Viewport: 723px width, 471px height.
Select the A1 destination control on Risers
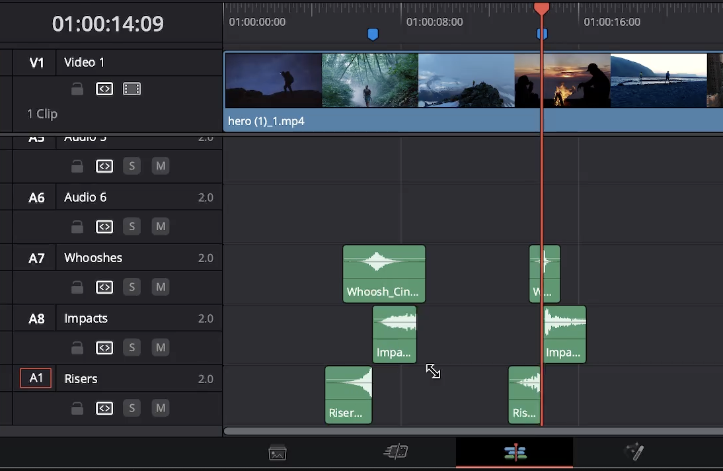pyautogui.click(x=36, y=378)
